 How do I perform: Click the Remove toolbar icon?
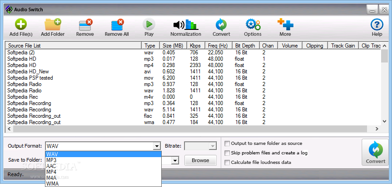[x=85, y=28]
